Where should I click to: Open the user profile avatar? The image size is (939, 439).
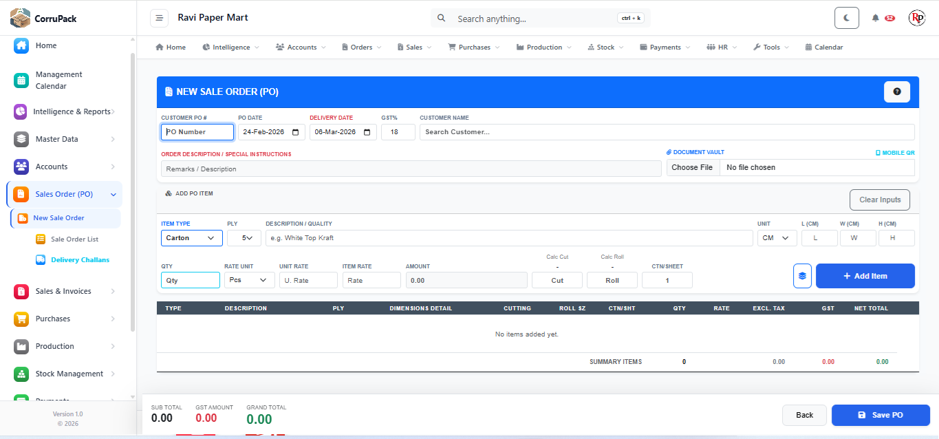coord(916,18)
